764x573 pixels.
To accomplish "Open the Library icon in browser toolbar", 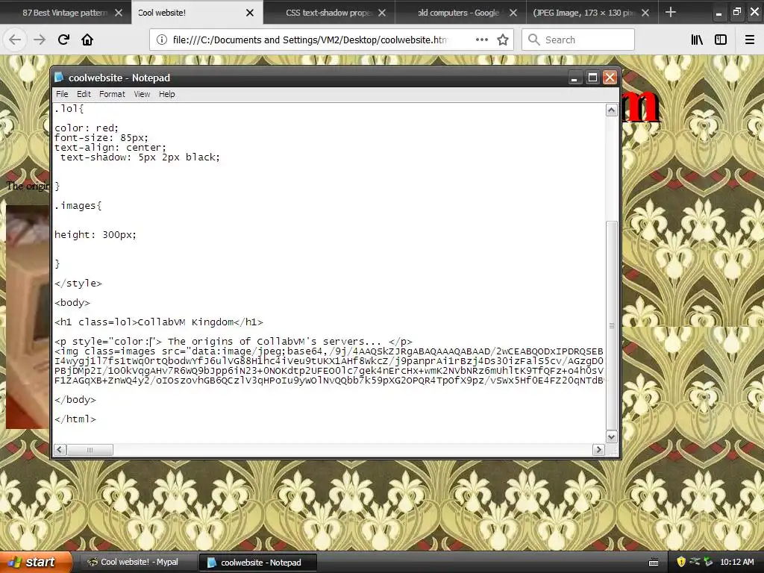I will pos(697,40).
